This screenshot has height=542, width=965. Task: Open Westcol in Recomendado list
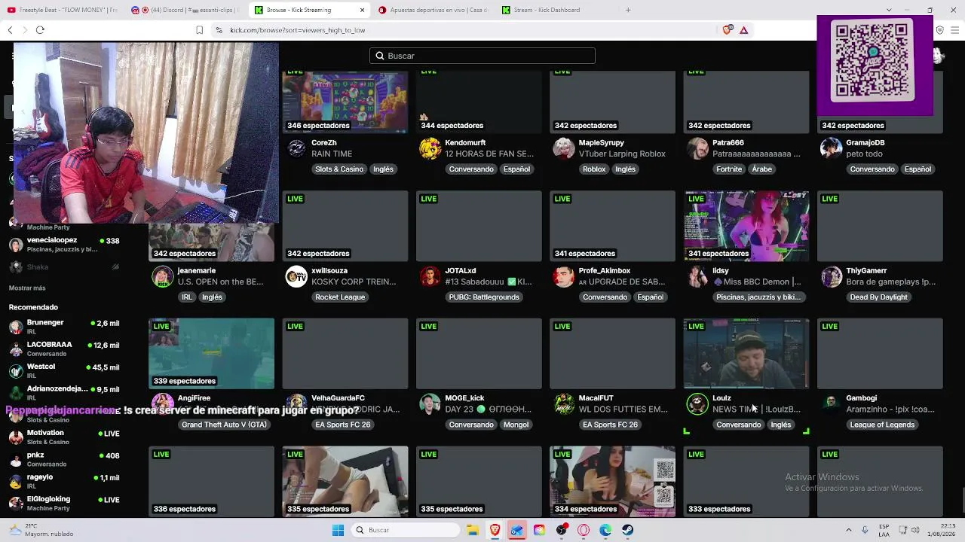click(x=64, y=370)
